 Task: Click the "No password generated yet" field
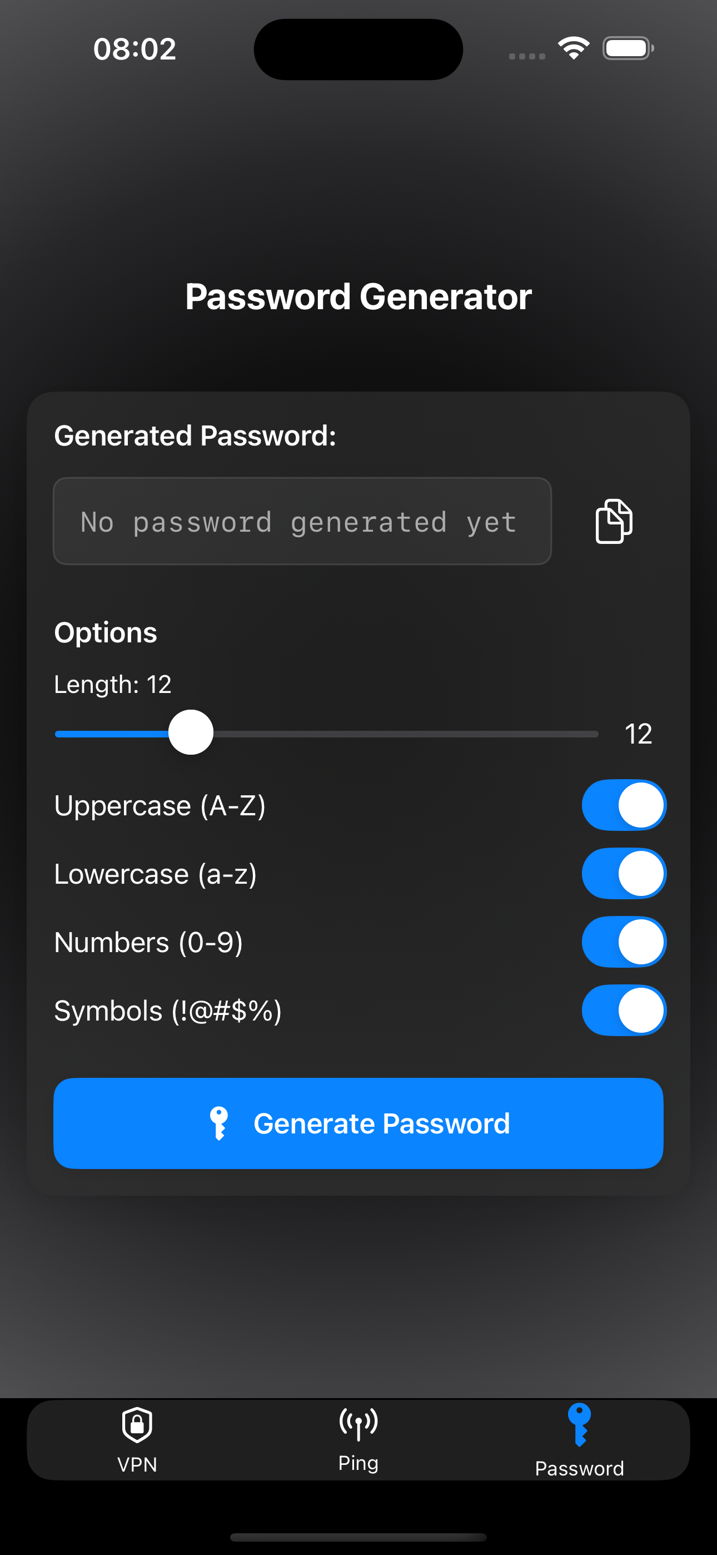click(x=302, y=522)
